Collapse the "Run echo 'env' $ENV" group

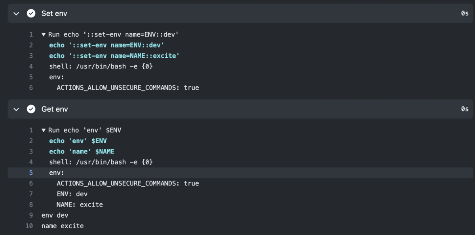coord(44,130)
